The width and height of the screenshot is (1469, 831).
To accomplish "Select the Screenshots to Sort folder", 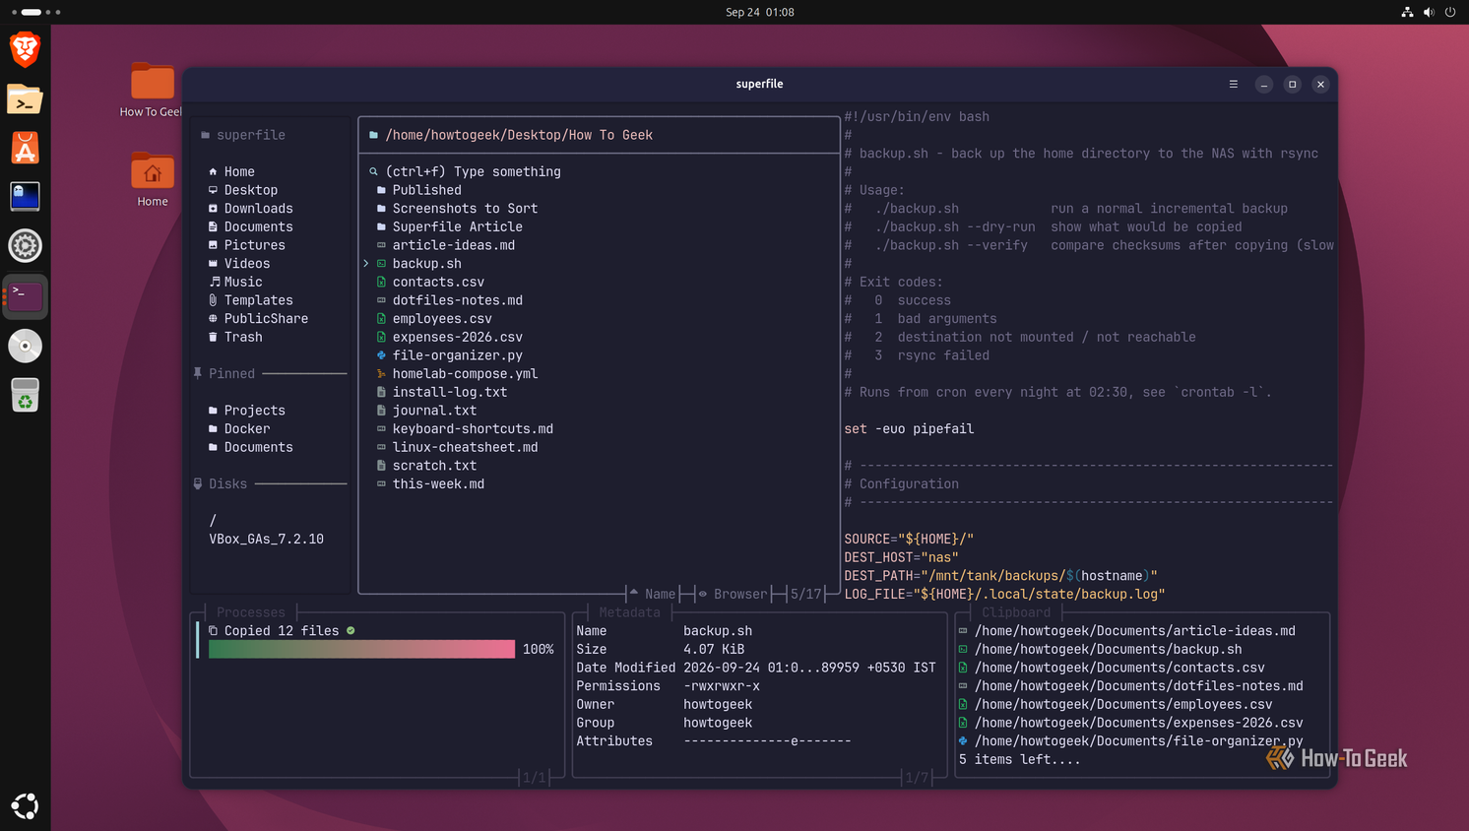I will point(465,209).
